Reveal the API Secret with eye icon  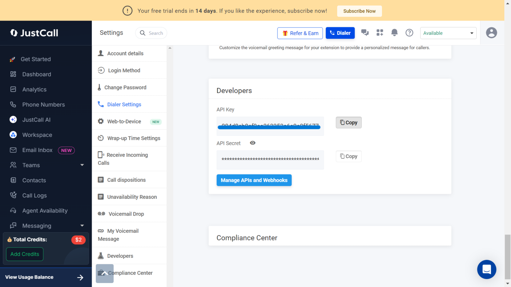pos(253,143)
